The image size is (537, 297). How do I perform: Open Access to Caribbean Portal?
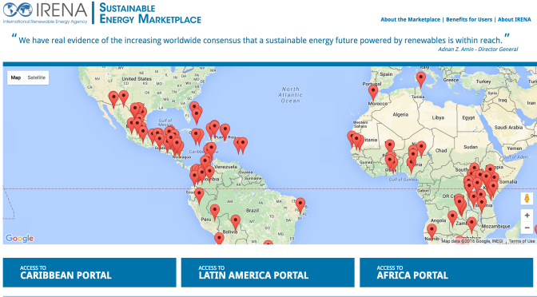coord(89,272)
